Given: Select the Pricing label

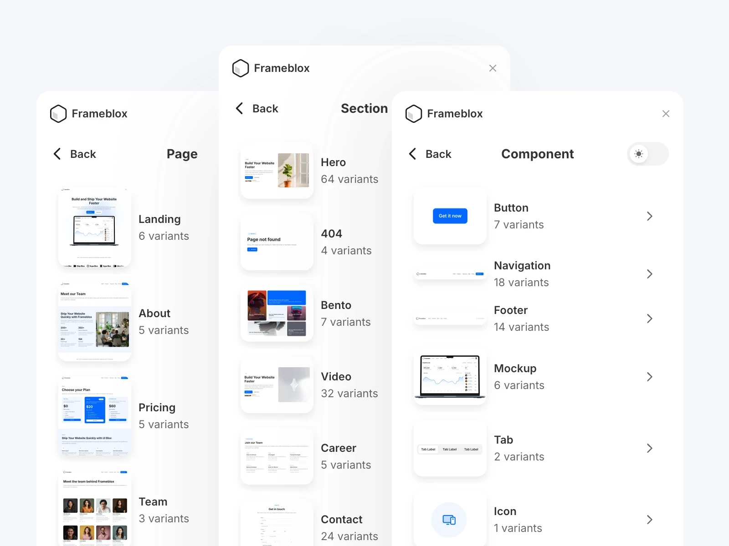Looking at the screenshot, I should [157, 408].
